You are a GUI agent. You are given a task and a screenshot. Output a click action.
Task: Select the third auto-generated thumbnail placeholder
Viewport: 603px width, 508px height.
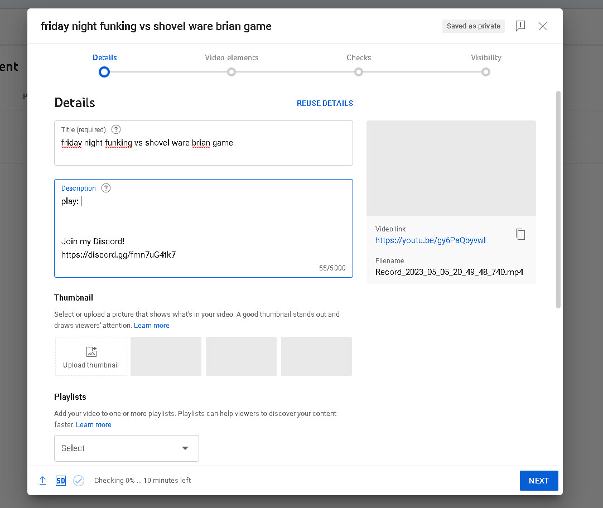[x=316, y=356]
